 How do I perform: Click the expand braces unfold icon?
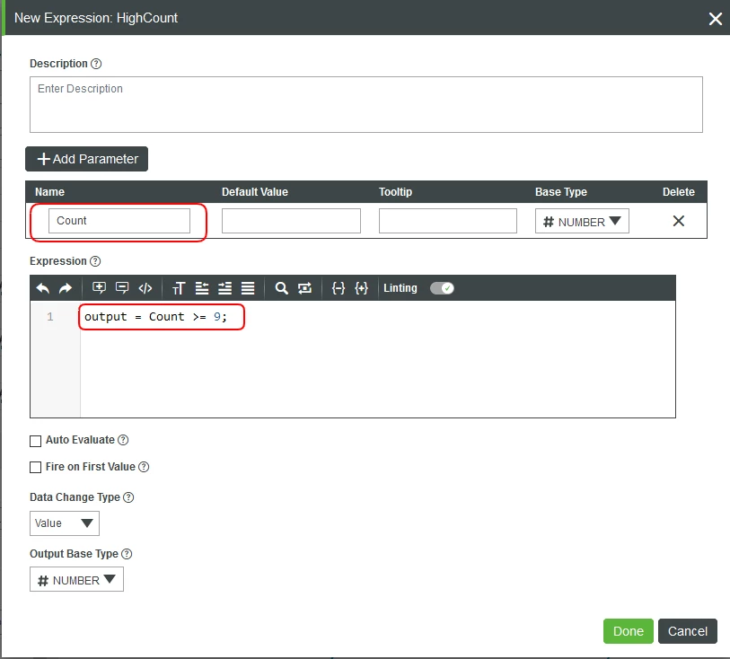click(x=361, y=288)
